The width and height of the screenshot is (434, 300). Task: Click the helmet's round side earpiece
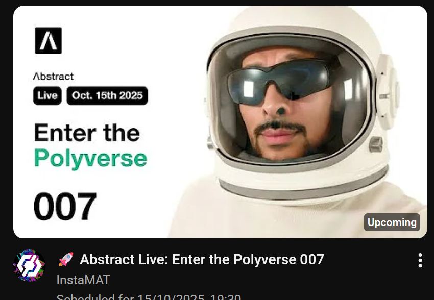[x=388, y=91]
